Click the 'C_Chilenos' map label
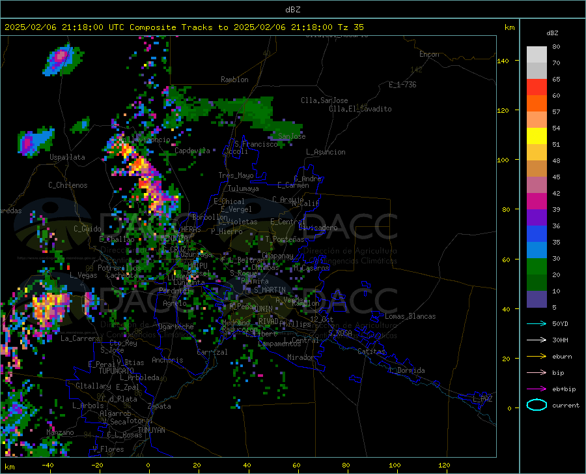The width and height of the screenshot is (586, 474). 68,185
